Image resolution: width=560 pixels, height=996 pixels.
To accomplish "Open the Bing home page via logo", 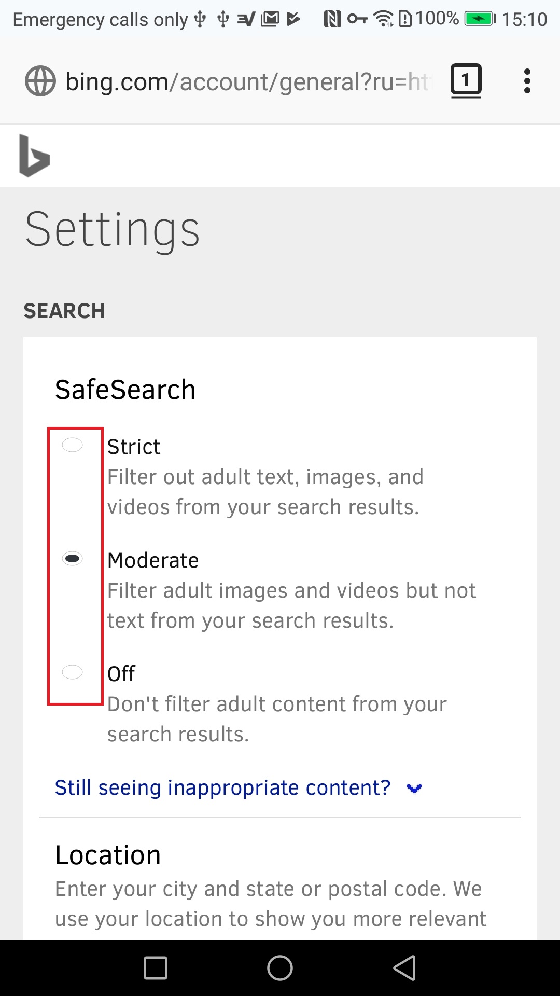I will 34,156.
